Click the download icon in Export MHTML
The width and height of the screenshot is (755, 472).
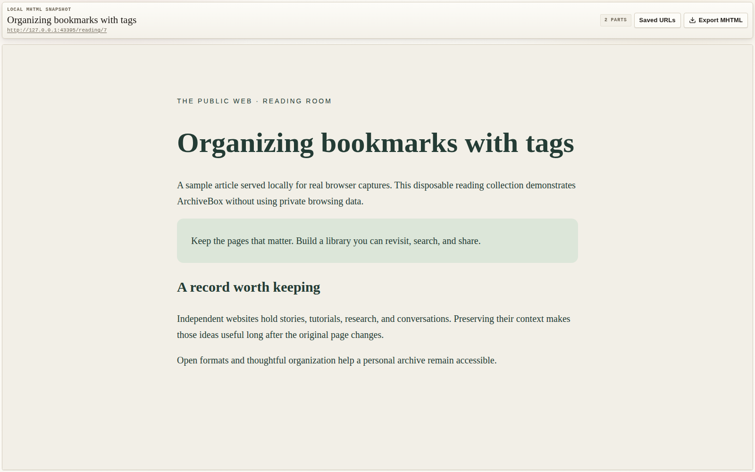pos(692,20)
